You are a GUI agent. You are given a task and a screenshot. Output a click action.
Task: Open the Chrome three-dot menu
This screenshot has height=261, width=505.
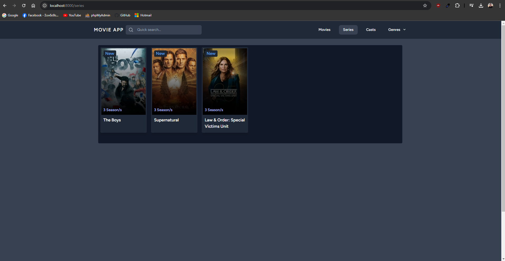500,6
